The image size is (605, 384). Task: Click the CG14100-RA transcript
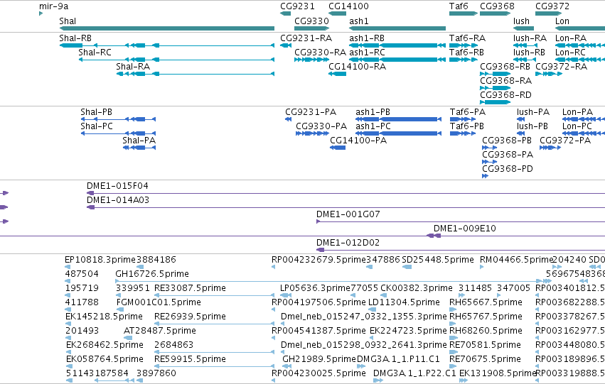click(337, 74)
